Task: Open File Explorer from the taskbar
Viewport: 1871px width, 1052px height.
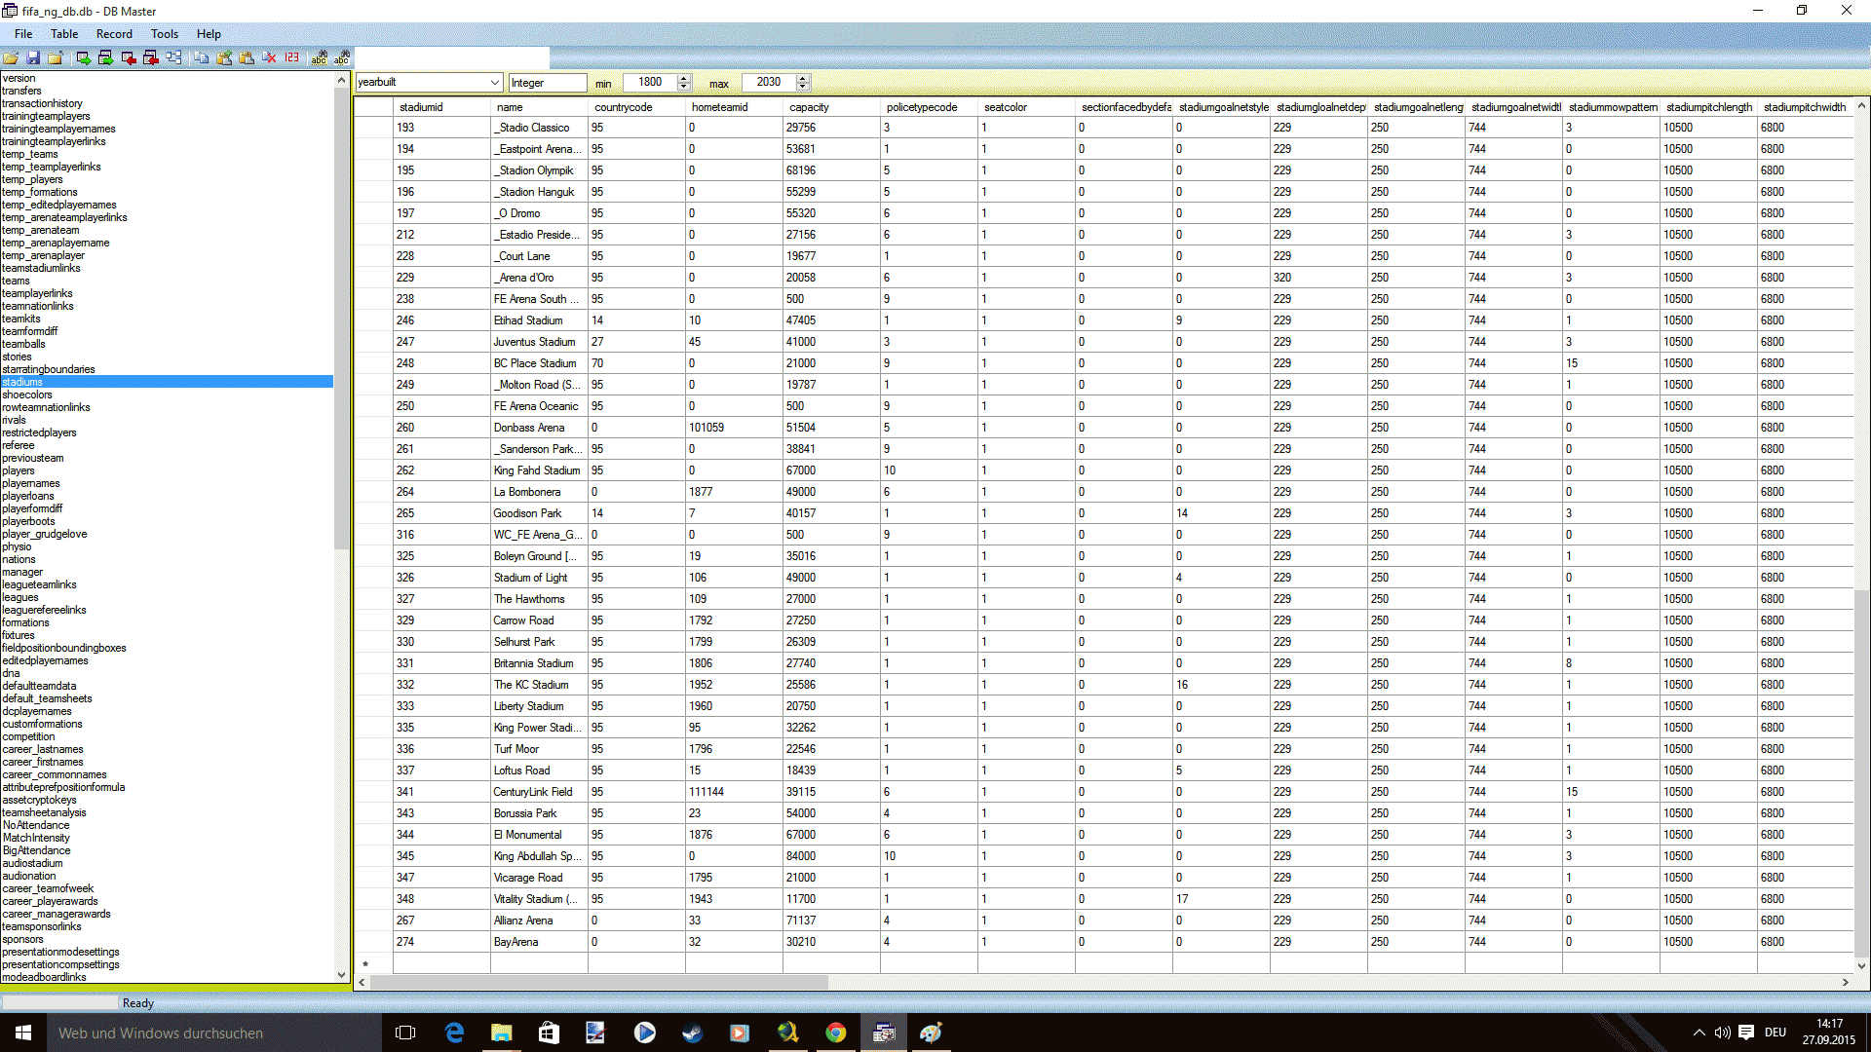Action: coord(501,1033)
